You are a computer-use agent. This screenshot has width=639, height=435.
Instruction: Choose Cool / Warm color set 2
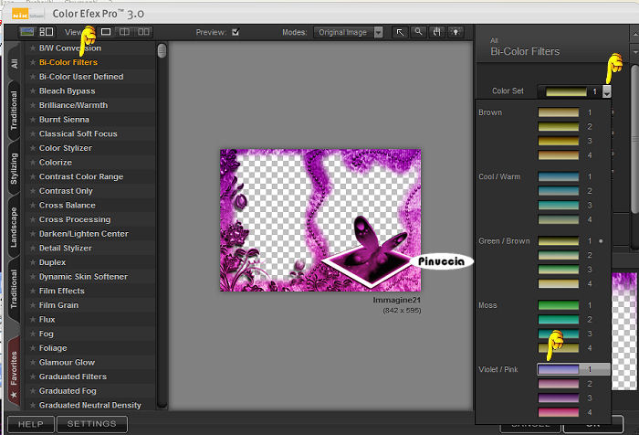(559, 191)
